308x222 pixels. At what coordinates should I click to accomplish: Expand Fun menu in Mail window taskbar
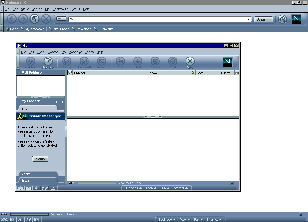(165, 188)
